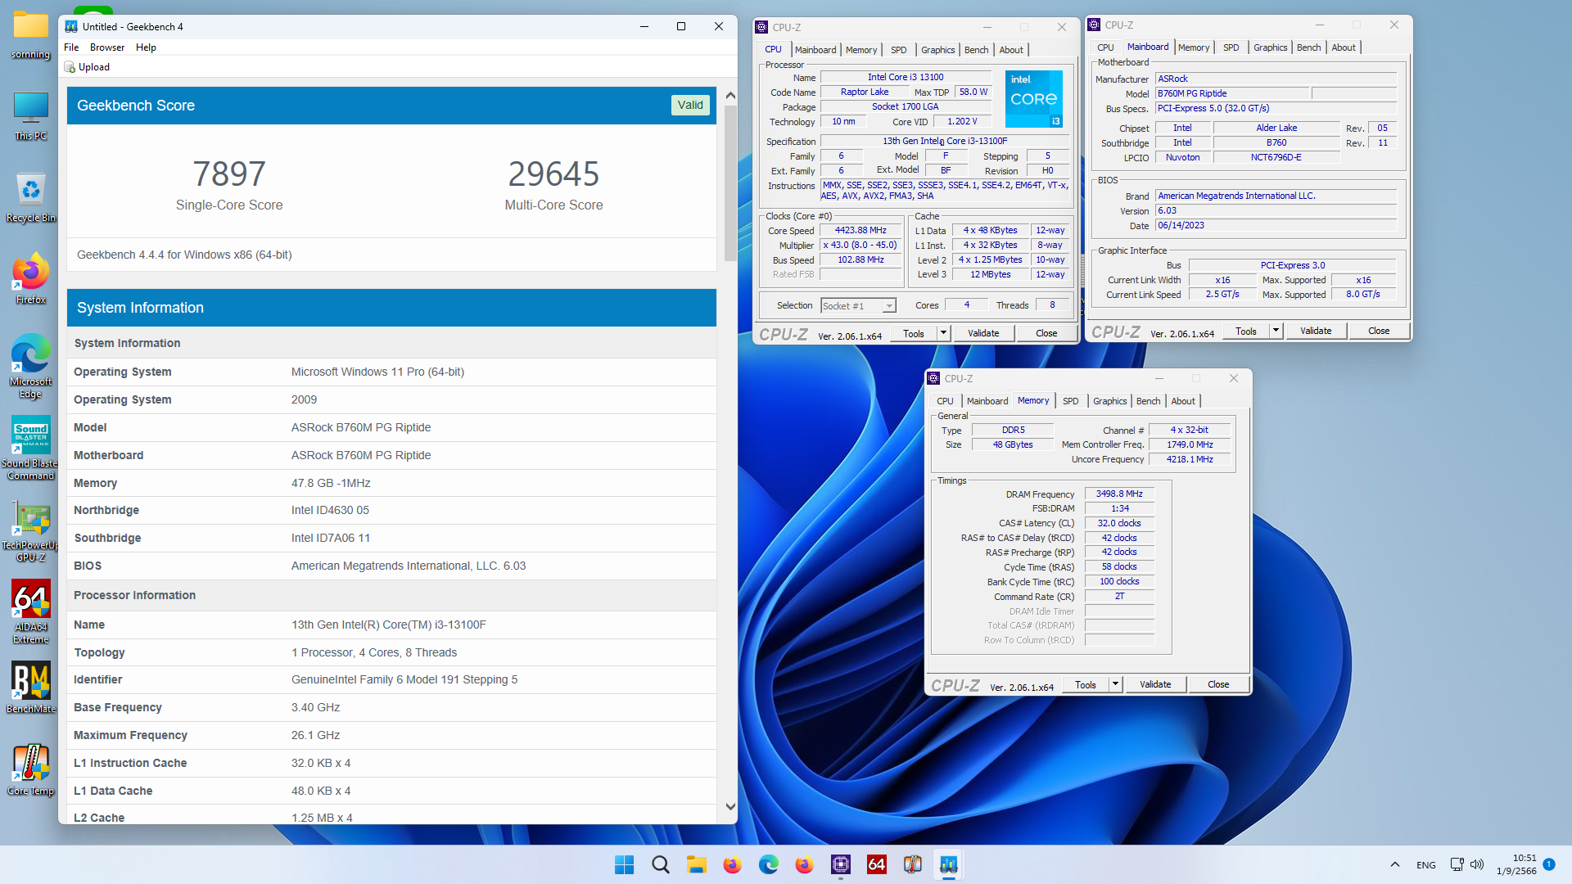Open the volume control in system tray
Screen dimensions: 1572x884
pos(1477,864)
